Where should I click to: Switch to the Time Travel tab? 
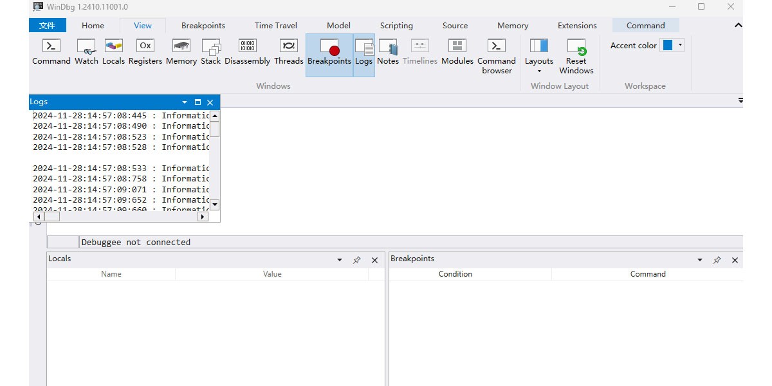(x=275, y=26)
